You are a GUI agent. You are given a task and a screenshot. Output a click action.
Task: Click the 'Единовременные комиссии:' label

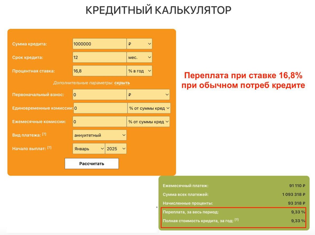click(x=43, y=108)
